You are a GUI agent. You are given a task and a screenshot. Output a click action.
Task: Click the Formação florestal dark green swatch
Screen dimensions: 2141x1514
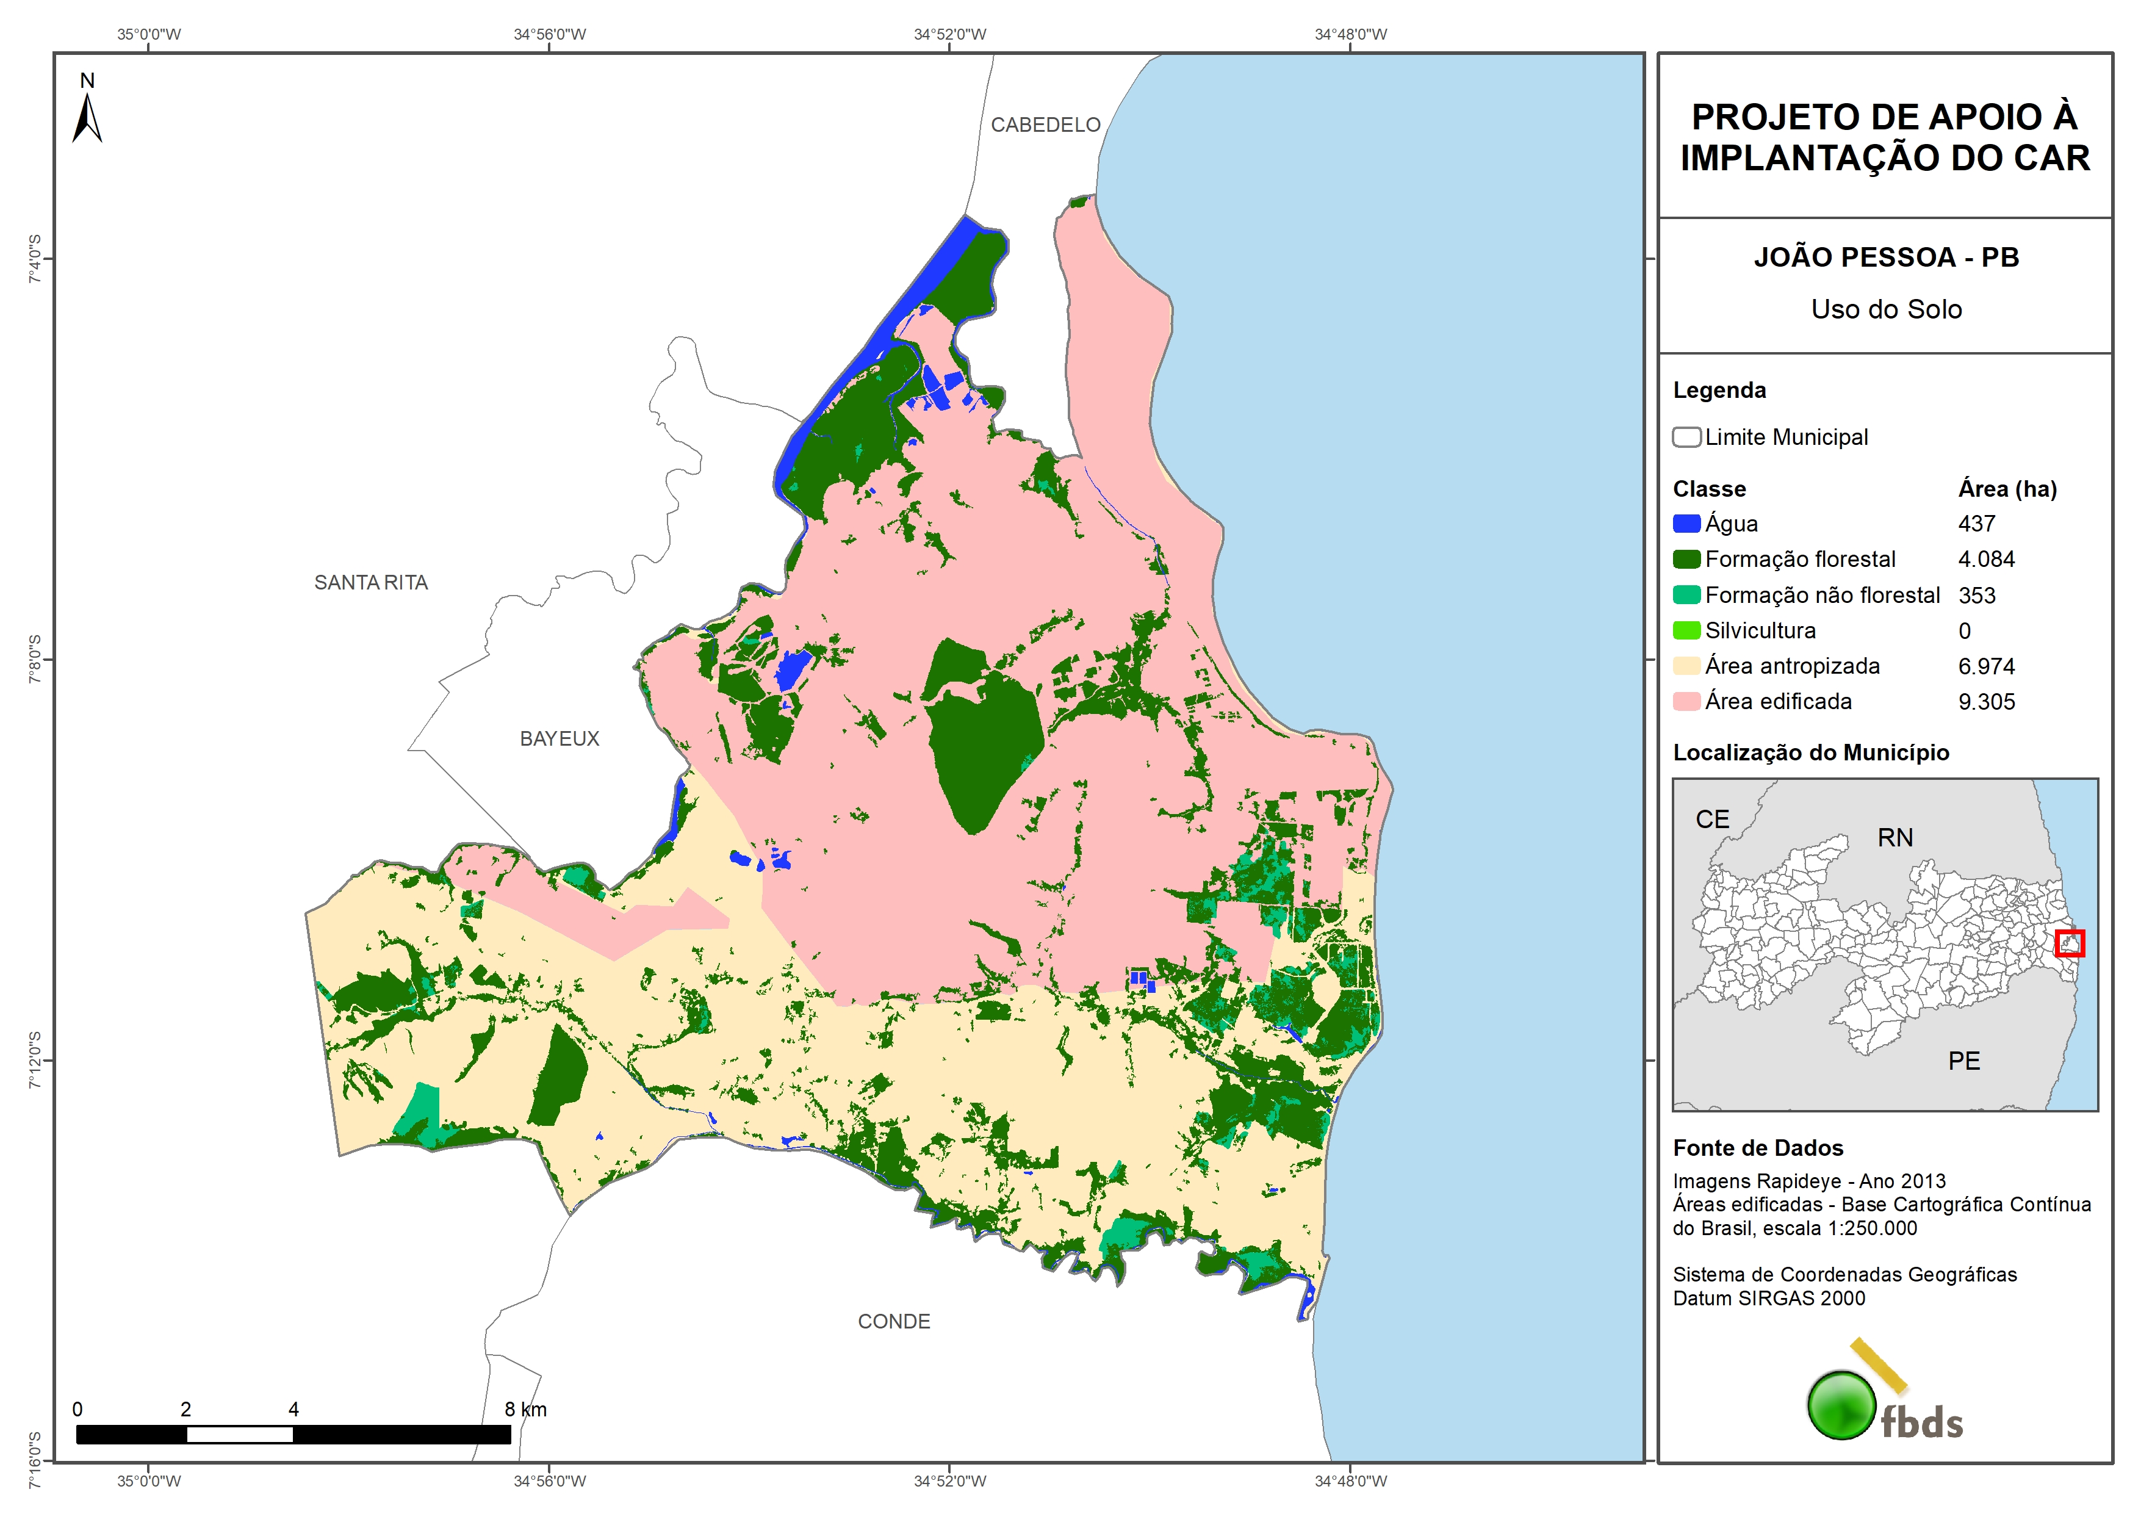1686,559
